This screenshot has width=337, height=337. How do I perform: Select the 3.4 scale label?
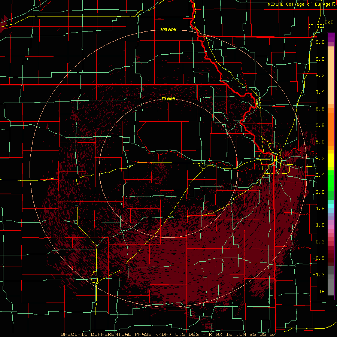[320, 175]
